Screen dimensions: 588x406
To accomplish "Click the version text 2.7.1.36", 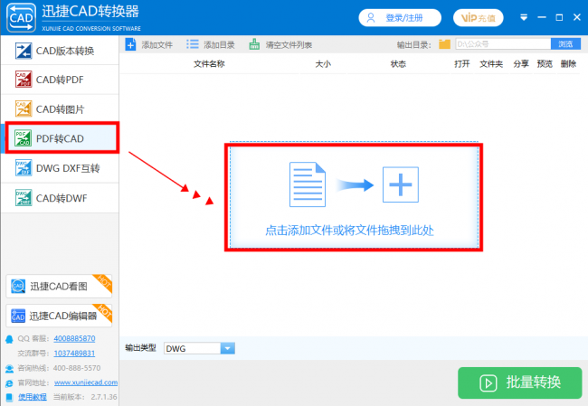I will (104, 397).
